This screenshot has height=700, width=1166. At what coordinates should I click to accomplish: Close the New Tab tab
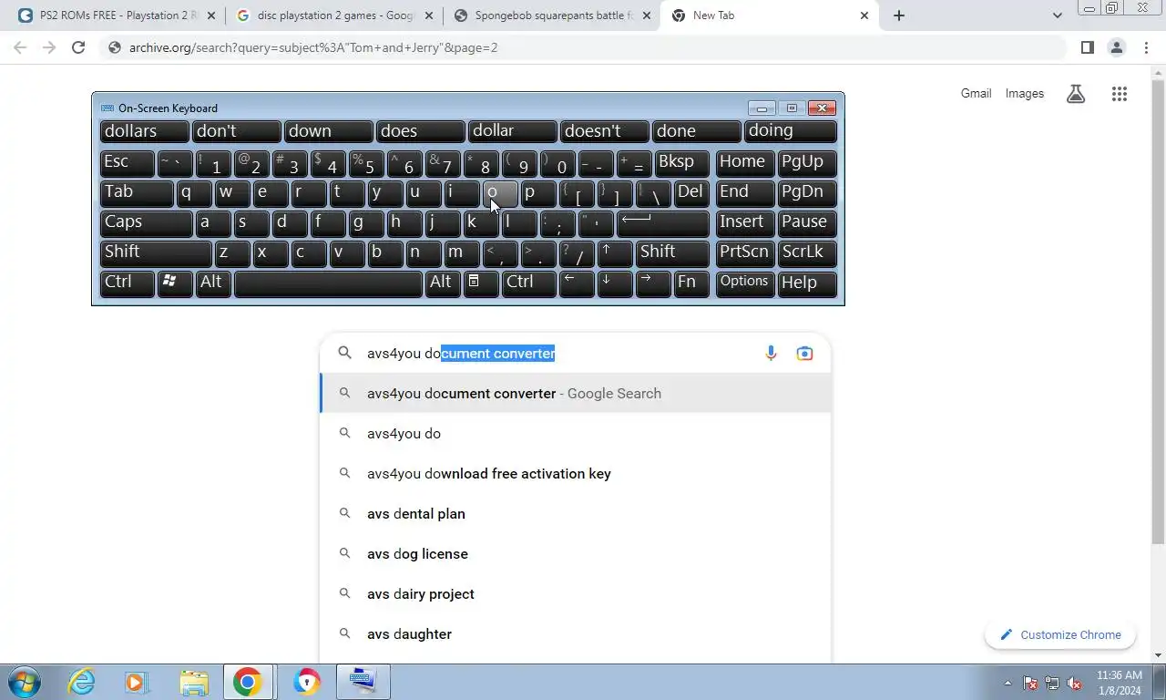click(x=864, y=15)
